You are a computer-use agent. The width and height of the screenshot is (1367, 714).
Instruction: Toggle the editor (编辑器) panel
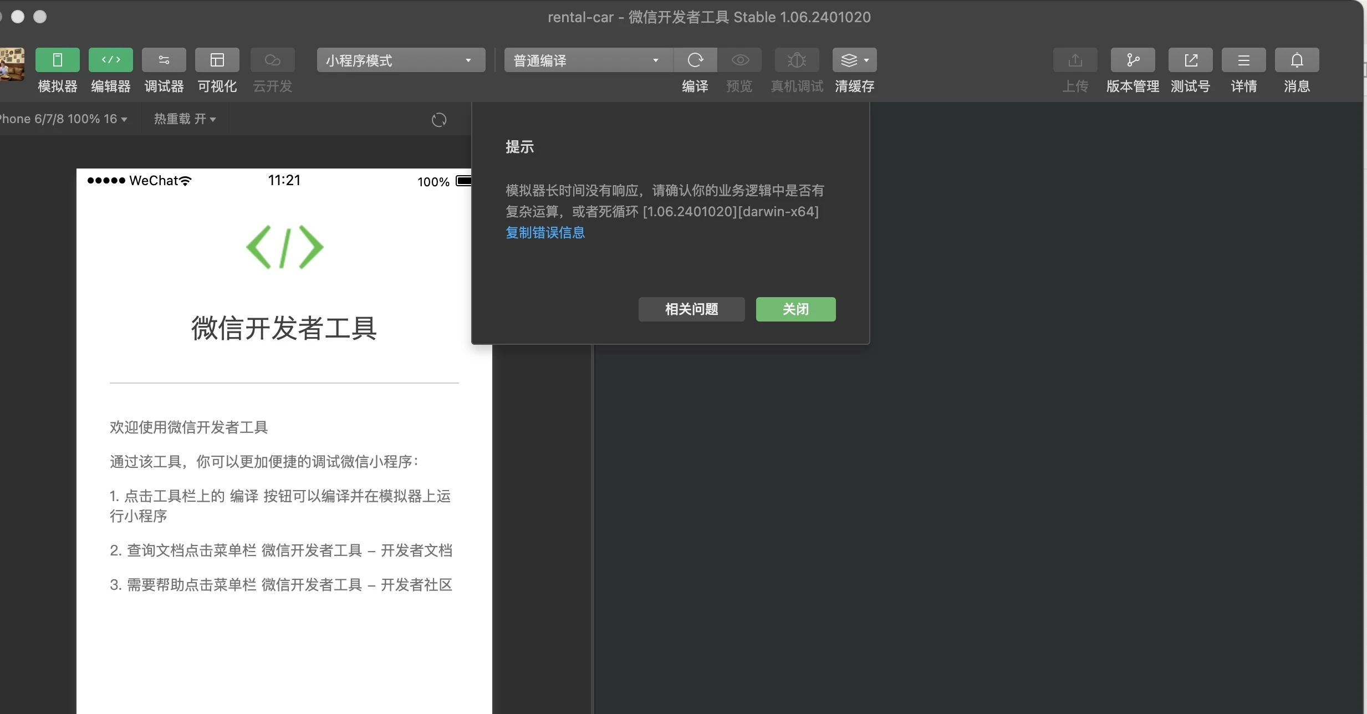coord(110,60)
